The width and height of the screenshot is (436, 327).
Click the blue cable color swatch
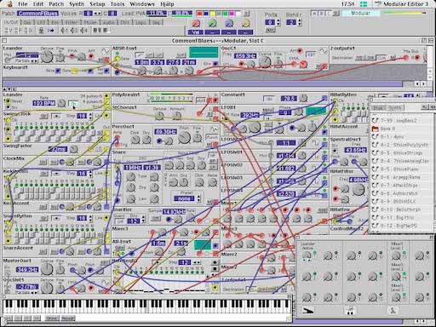pyautogui.click(x=206, y=14)
